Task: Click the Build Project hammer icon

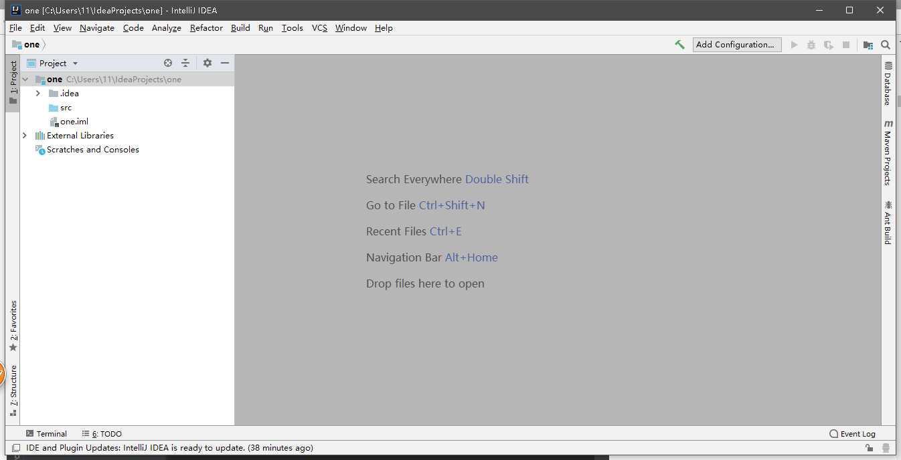Action: coord(679,45)
